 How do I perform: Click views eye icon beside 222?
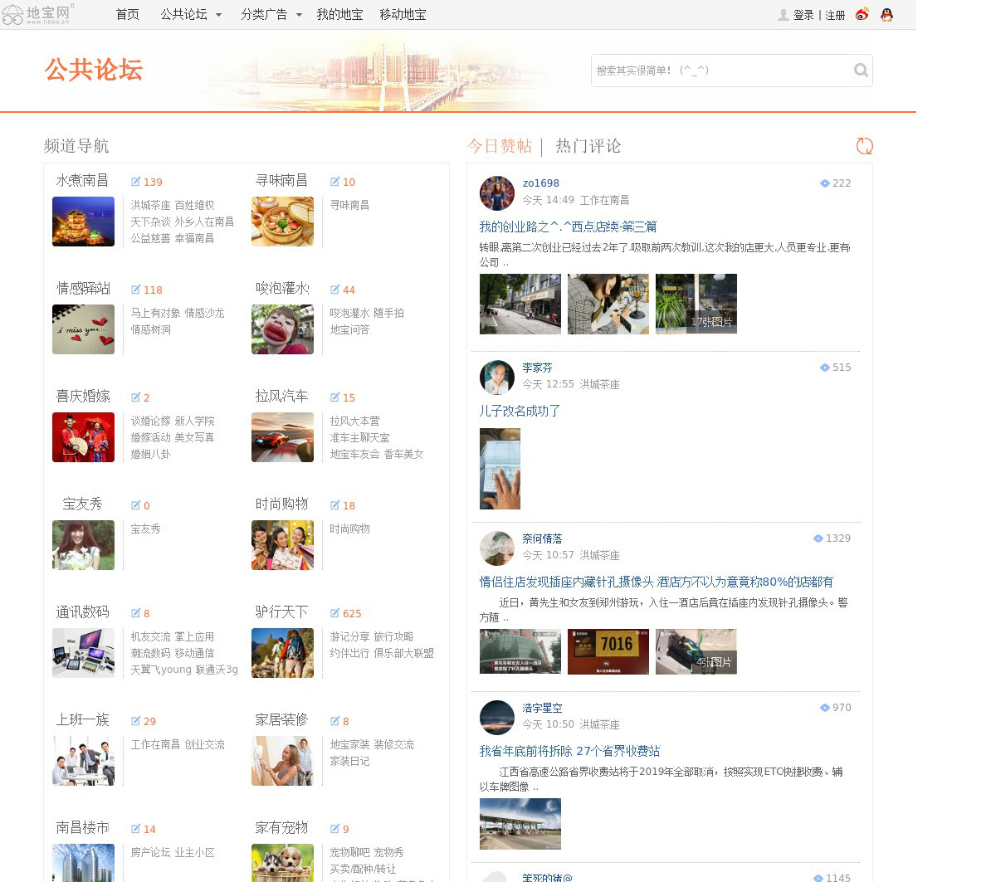(x=825, y=183)
